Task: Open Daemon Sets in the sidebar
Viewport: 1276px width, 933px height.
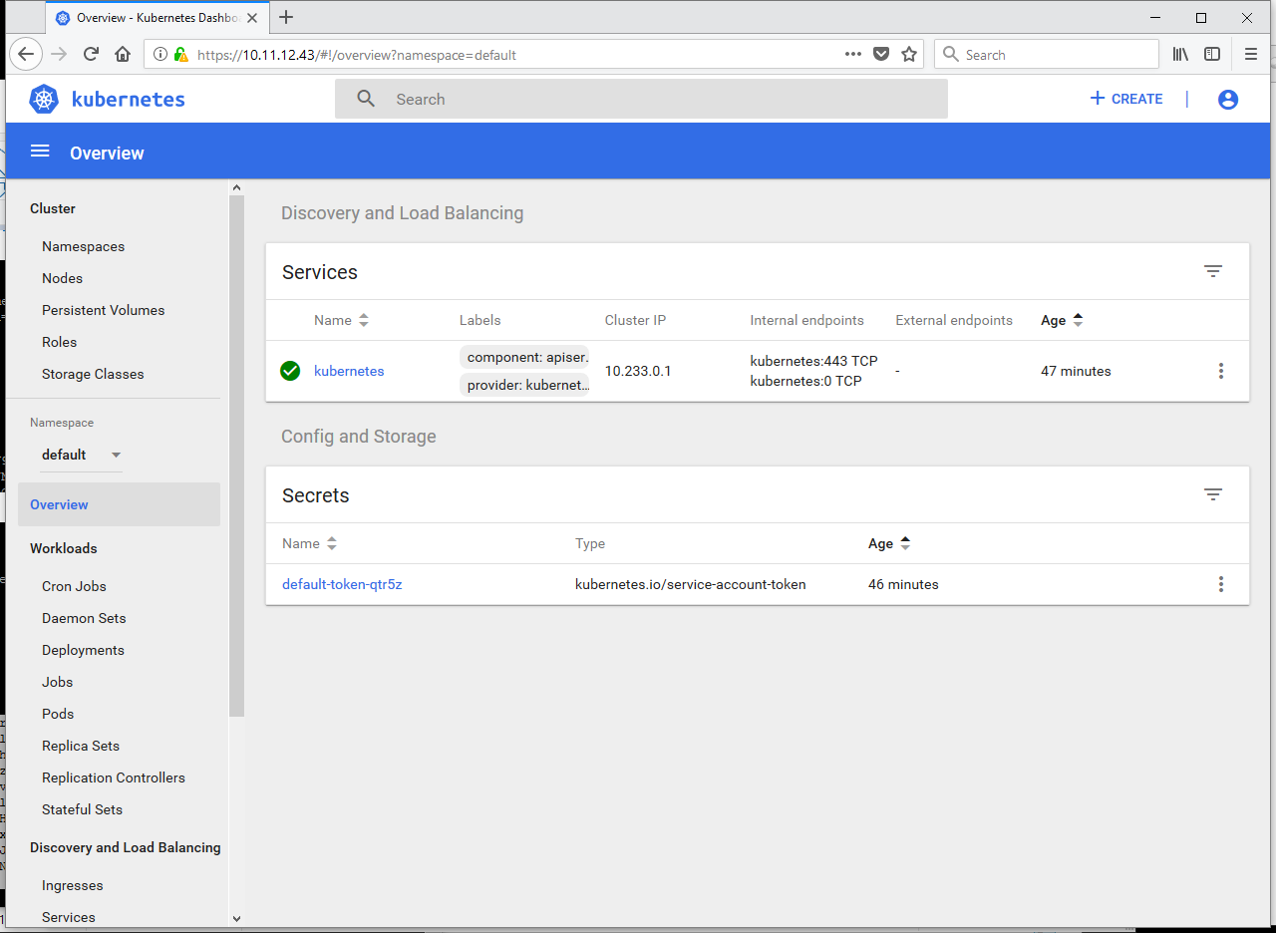Action: pyautogui.click(x=84, y=618)
